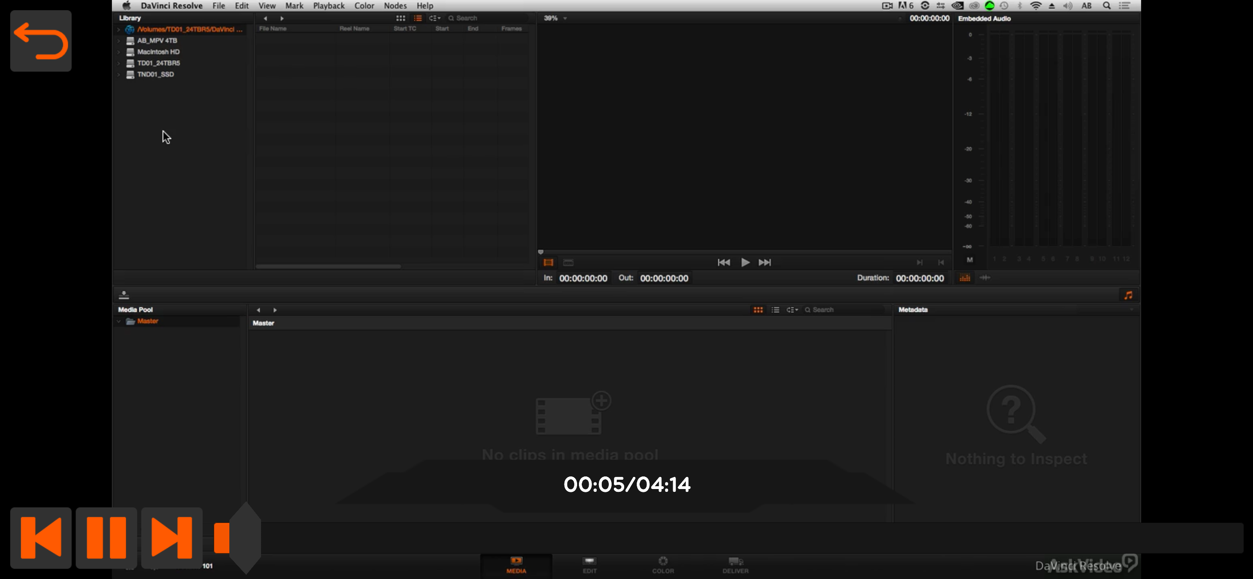Switch library browser to thumbnail grid view
This screenshot has width=1253, height=579.
[x=400, y=18]
